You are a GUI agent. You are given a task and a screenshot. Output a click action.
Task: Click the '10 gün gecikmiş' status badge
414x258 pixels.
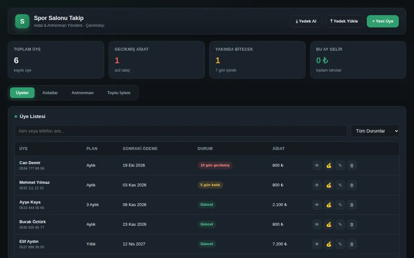coord(215,165)
